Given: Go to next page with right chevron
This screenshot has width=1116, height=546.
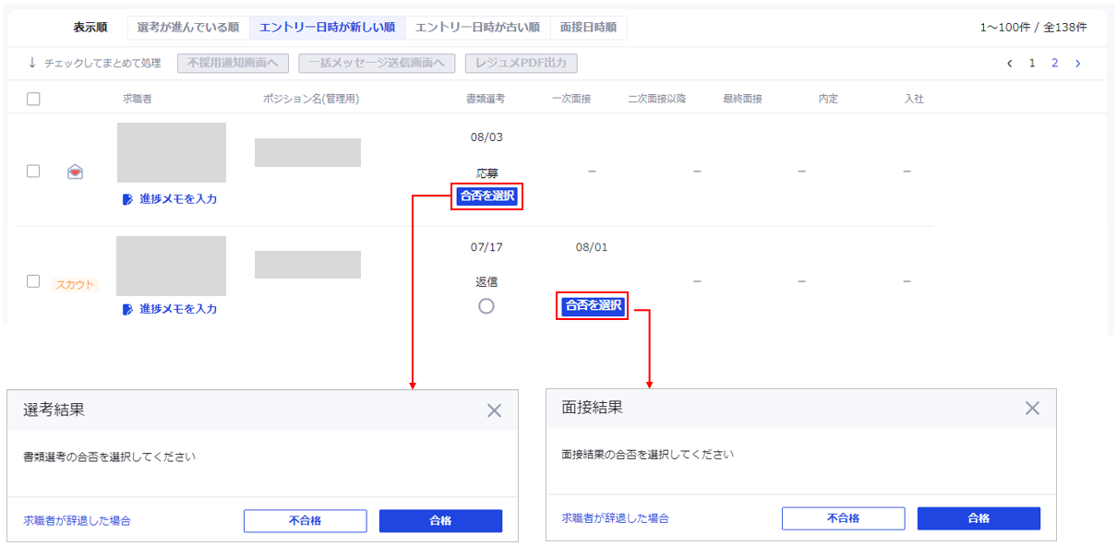Looking at the screenshot, I should [1077, 64].
